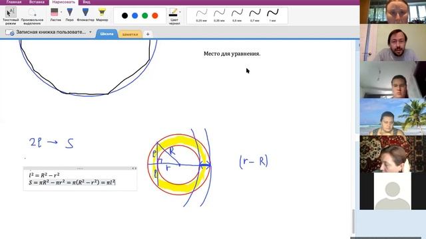The height and width of the screenshot is (239, 426).
Task: Select the participant with palm beach background
Action: (393, 117)
